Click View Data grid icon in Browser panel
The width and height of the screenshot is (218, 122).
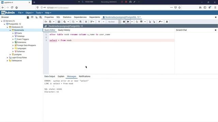32,17
